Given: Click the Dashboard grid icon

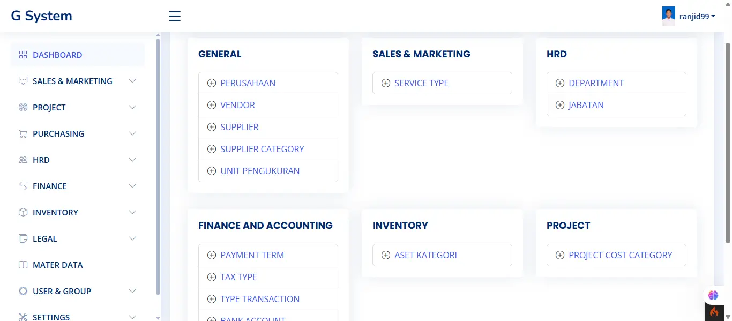Looking at the screenshot, I should [23, 55].
